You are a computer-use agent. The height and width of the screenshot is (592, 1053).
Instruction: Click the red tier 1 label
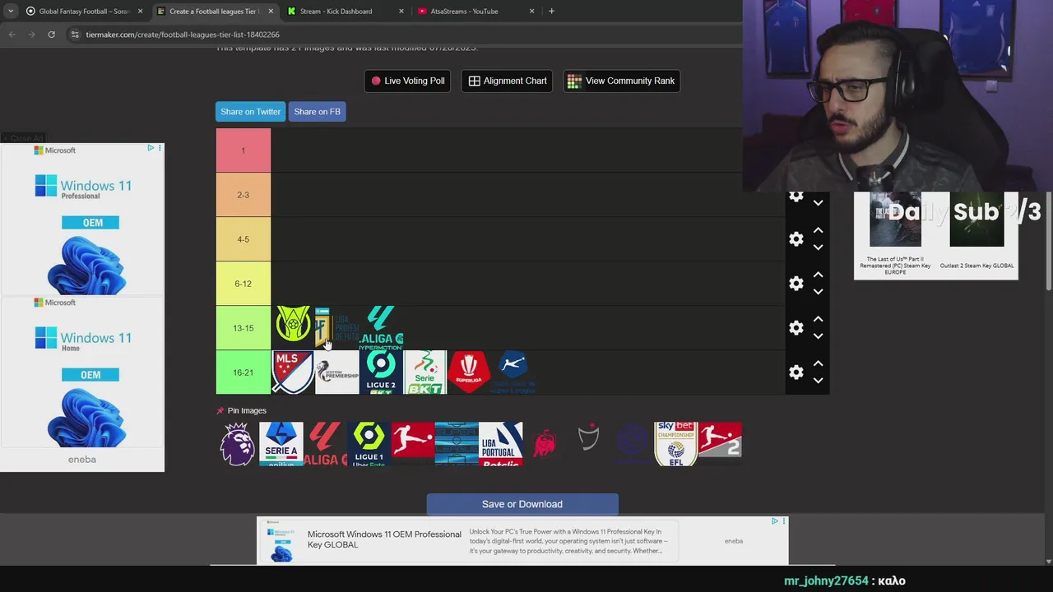[x=244, y=150]
